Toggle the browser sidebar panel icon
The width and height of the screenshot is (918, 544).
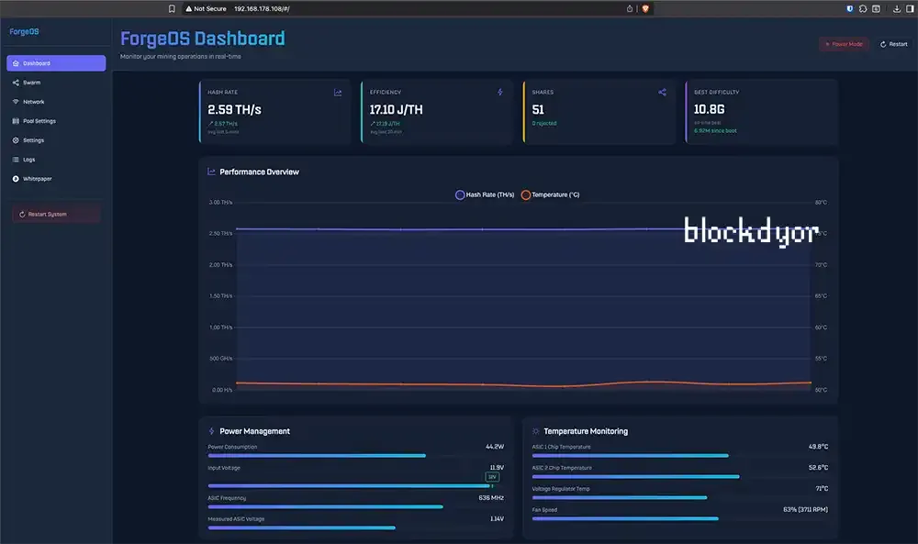click(910, 9)
